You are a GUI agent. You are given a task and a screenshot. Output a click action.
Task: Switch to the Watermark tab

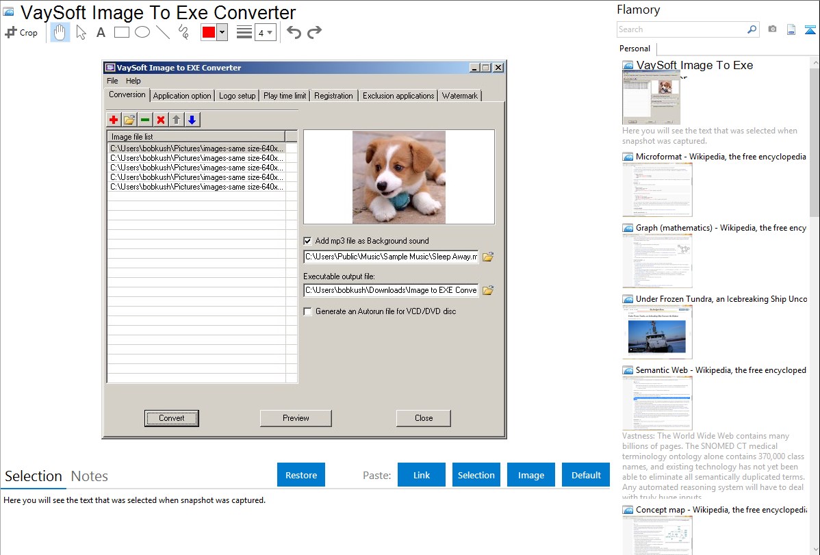460,96
